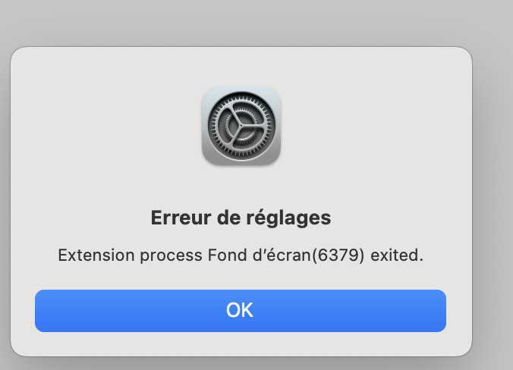Click the System Settings gear icon
Viewport: 513px width, 370px height.
coord(241,126)
